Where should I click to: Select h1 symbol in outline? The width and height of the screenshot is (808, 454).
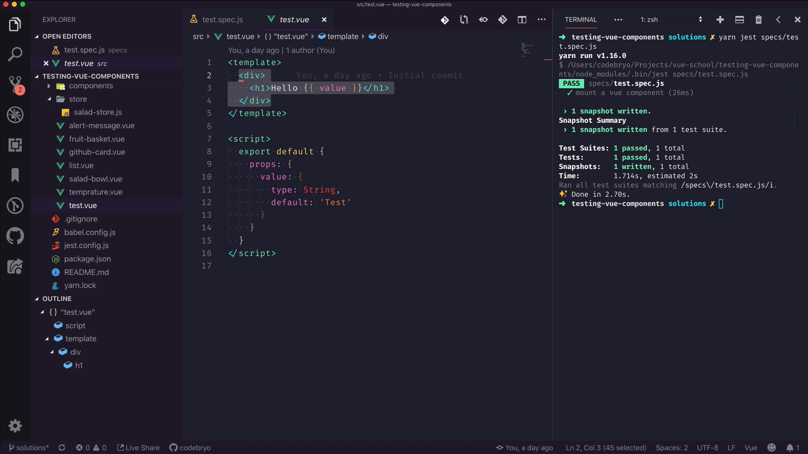point(79,366)
